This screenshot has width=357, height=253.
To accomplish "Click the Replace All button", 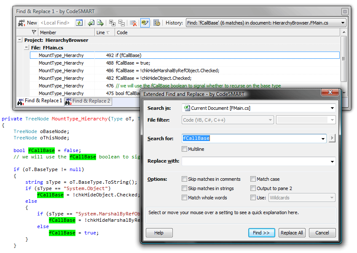I will (292, 233).
